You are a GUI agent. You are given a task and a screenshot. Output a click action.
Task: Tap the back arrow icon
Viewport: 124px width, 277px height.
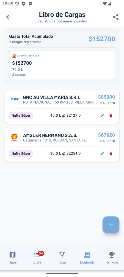8,17
